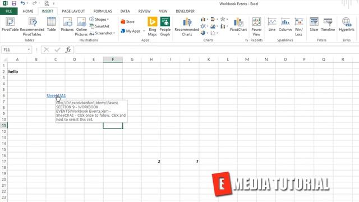Open the Screenshot dropdown

point(102,33)
